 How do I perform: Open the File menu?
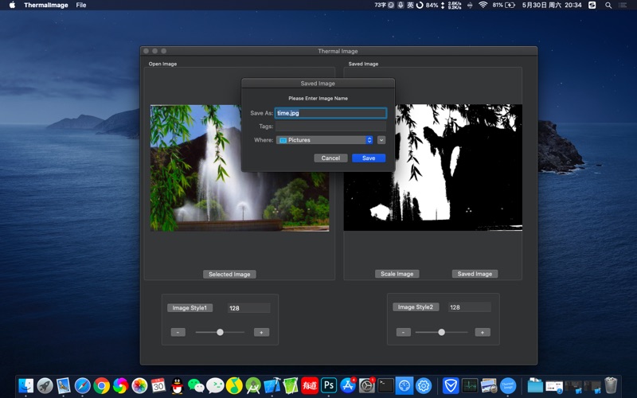coord(81,5)
